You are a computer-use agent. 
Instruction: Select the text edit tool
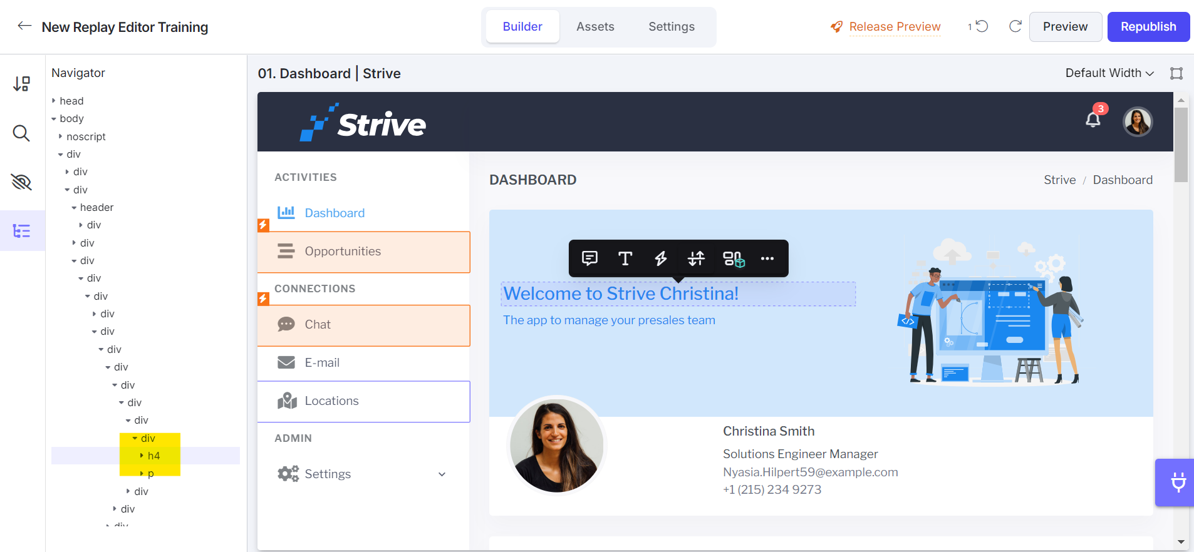coord(625,258)
